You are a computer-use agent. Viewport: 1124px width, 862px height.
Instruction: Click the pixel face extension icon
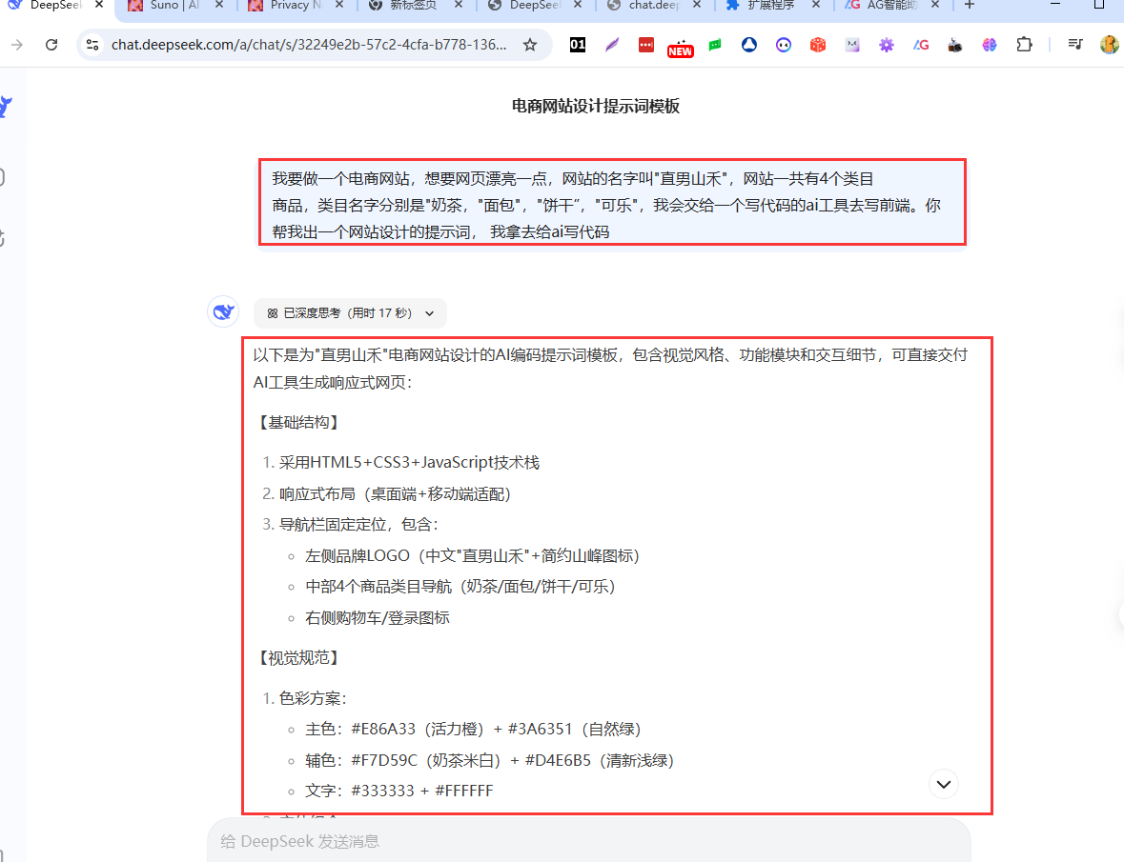click(852, 45)
